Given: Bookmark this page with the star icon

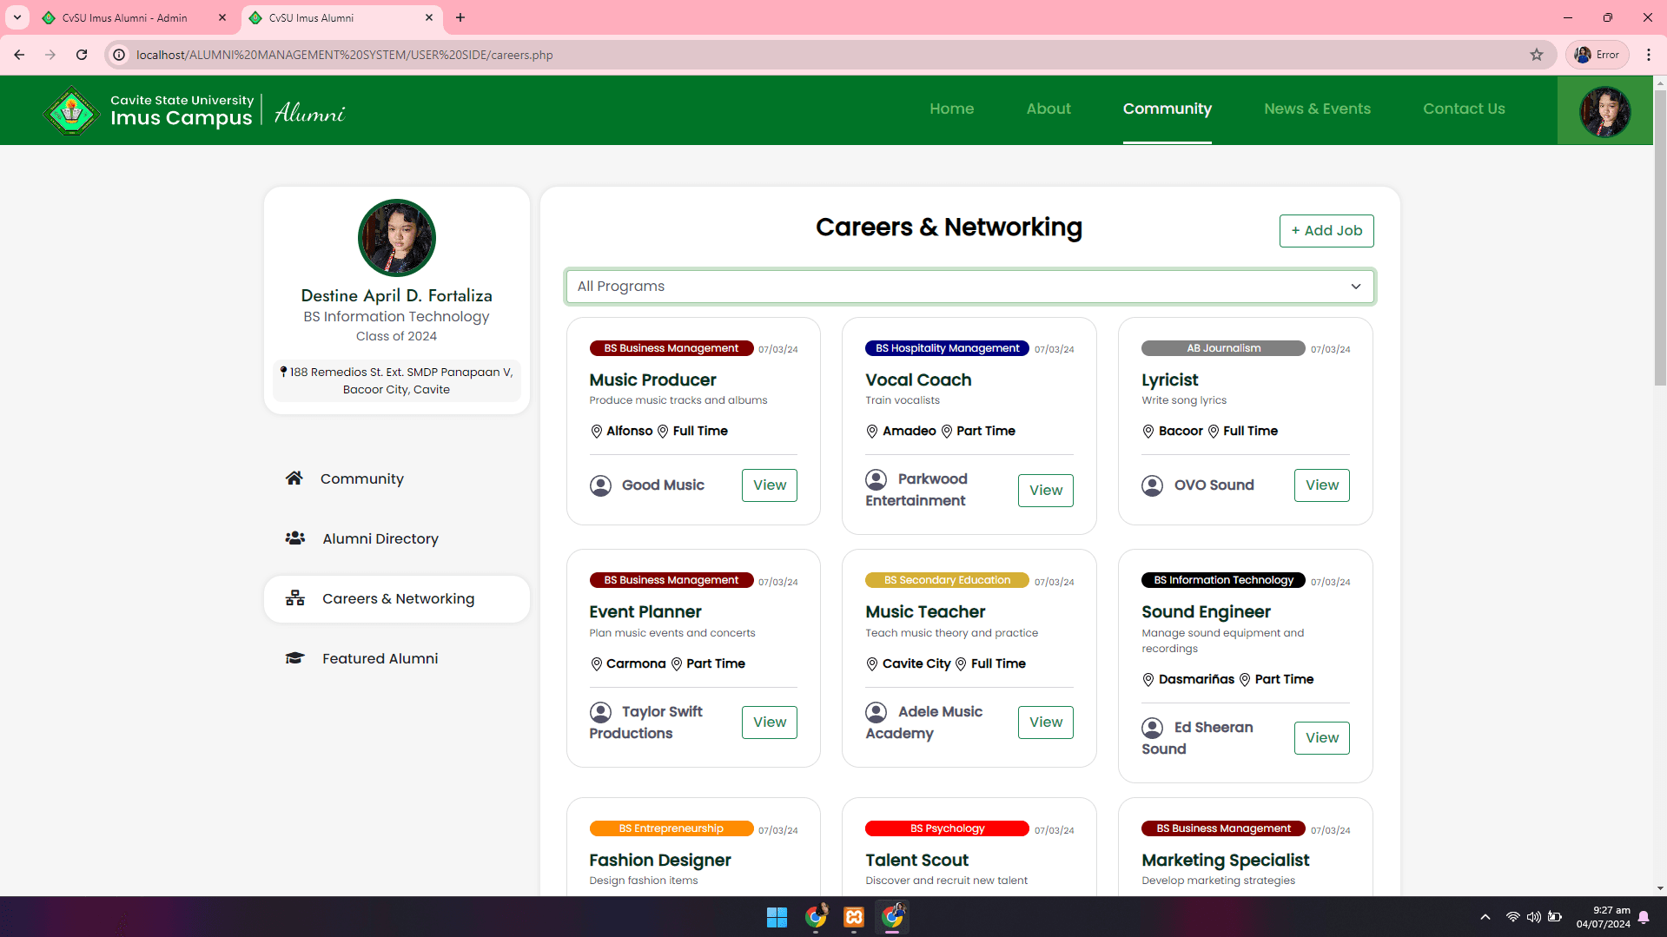Looking at the screenshot, I should coord(1537,55).
